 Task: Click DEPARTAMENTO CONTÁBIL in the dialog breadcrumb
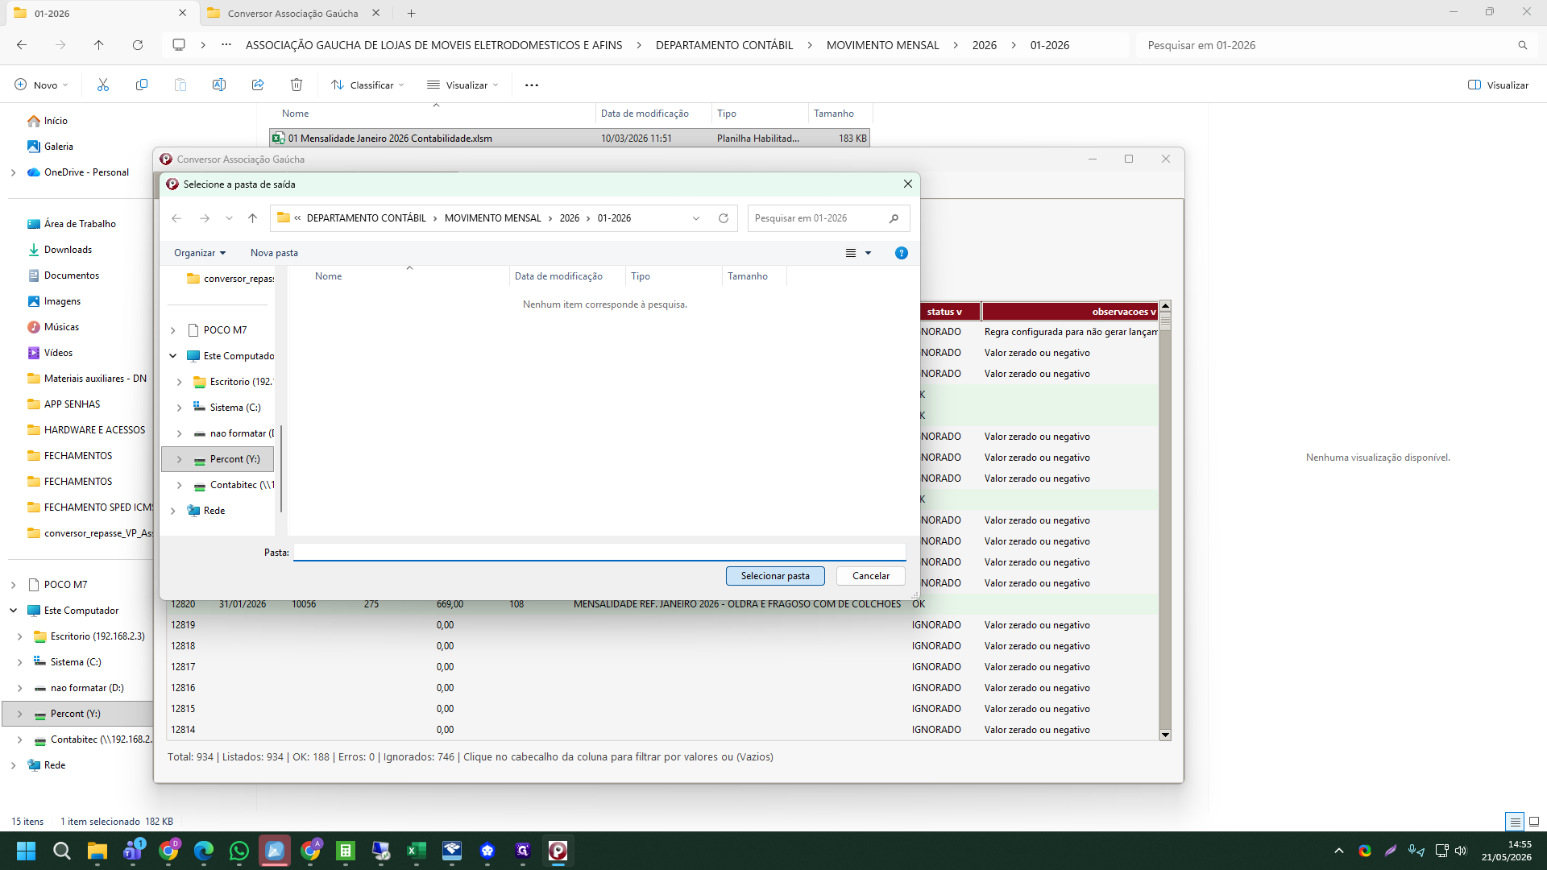coord(366,218)
